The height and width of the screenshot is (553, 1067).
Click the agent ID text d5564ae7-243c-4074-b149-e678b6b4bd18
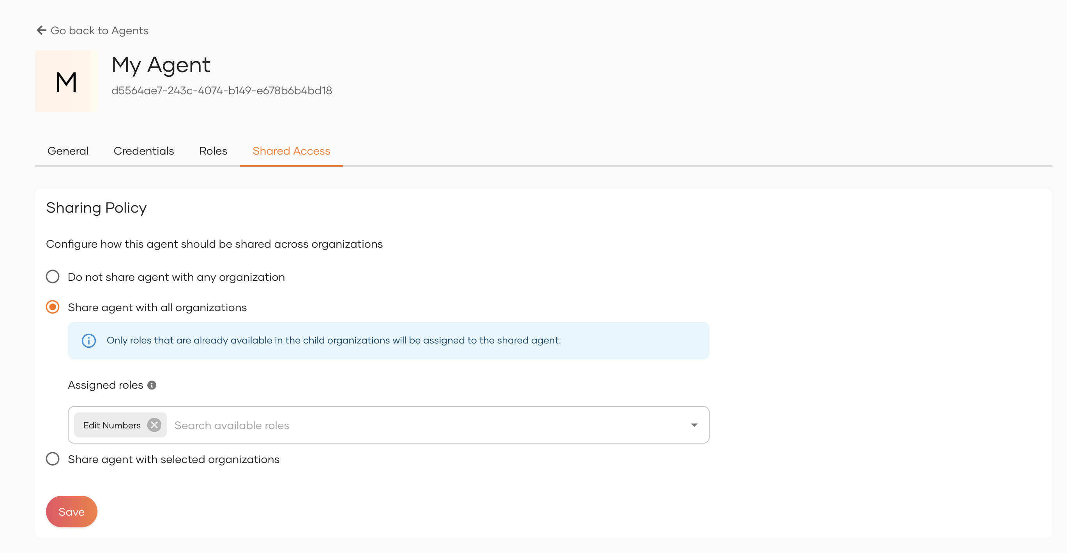pyautogui.click(x=222, y=91)
